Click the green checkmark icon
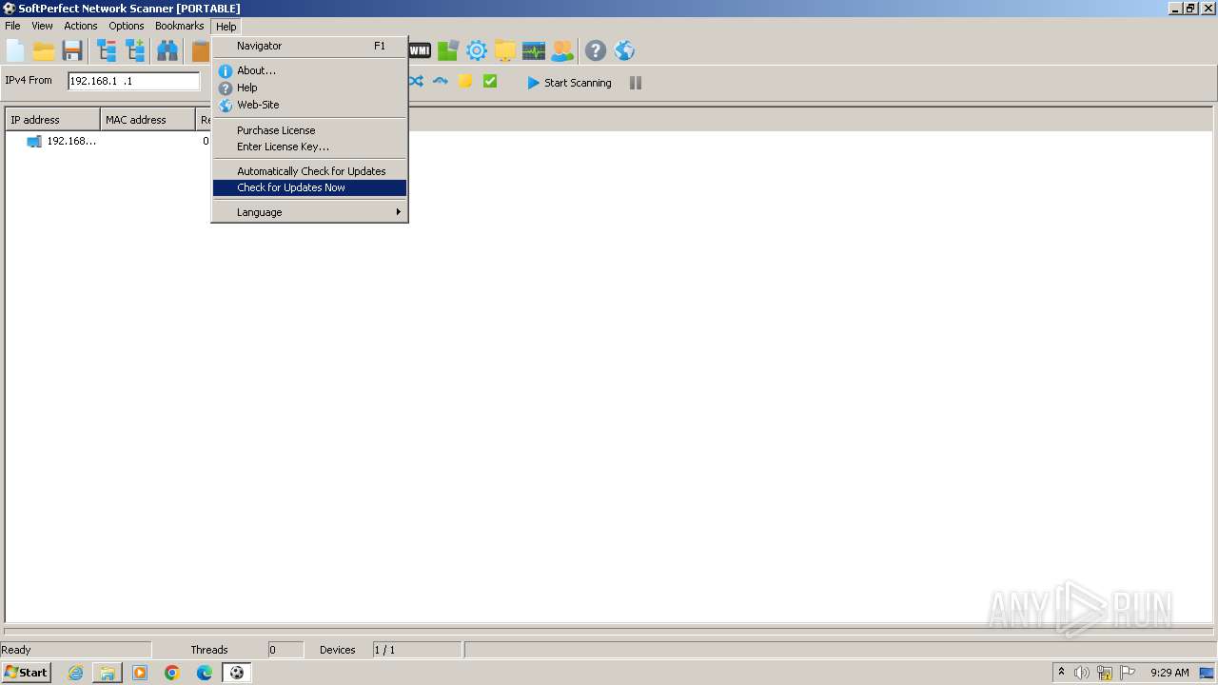 (490, 82)
